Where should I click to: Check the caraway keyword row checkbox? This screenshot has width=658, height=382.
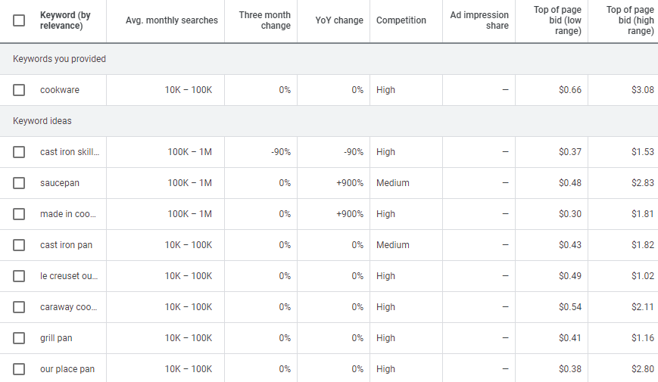[19, 307]
